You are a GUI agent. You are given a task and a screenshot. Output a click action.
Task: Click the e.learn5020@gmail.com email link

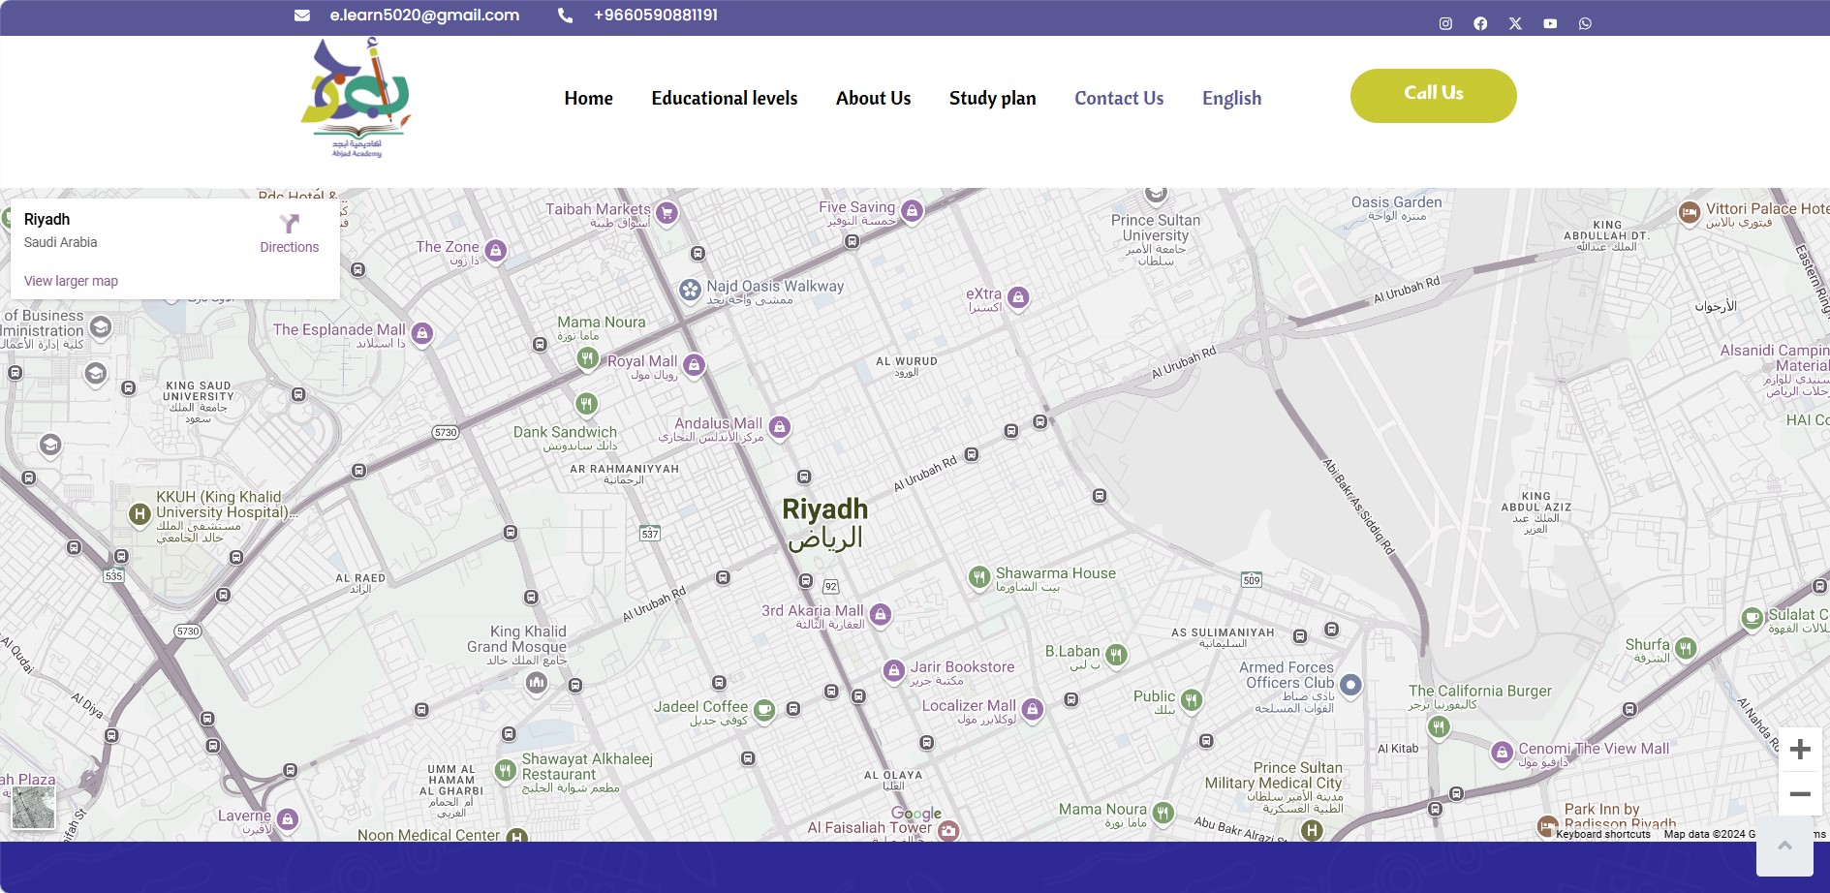(424, 15)
